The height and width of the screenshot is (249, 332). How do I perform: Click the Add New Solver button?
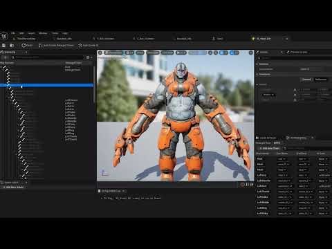point(13,187)
